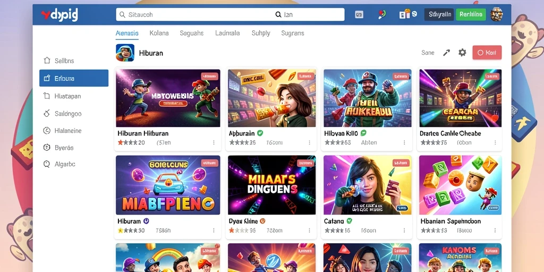
Task: Click the green badge beside Catana
Action: [x=349, y=221]
